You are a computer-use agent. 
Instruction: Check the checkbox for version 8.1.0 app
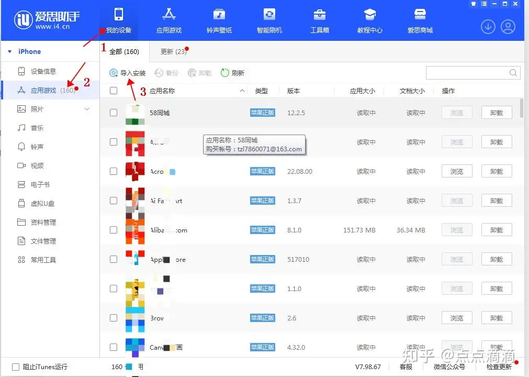tap(114, 230)
